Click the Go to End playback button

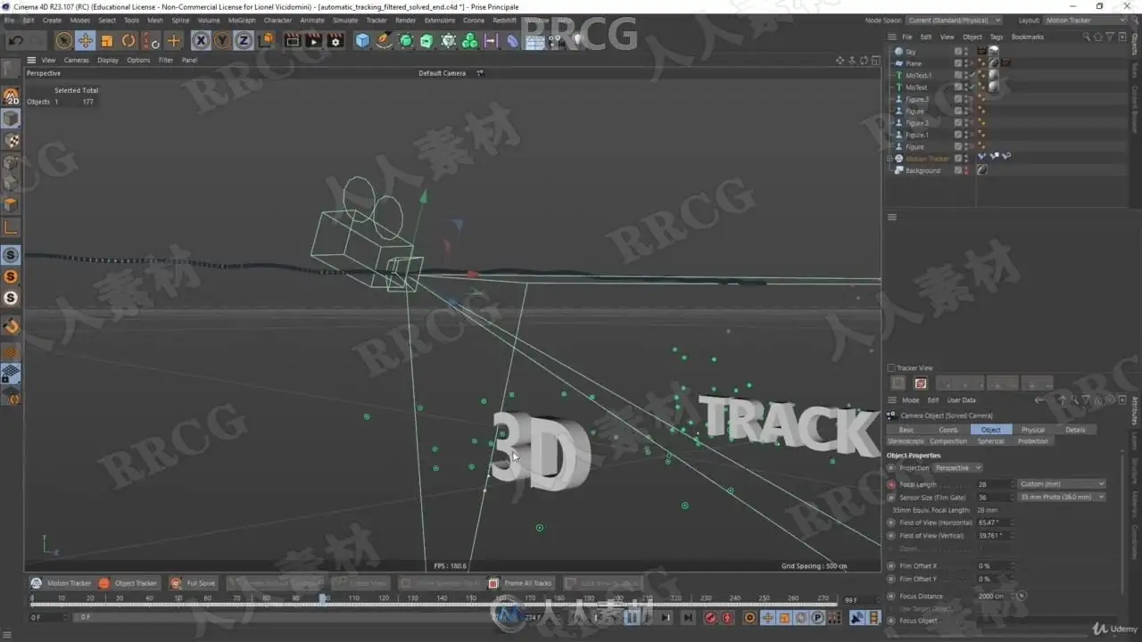[688, 617]
